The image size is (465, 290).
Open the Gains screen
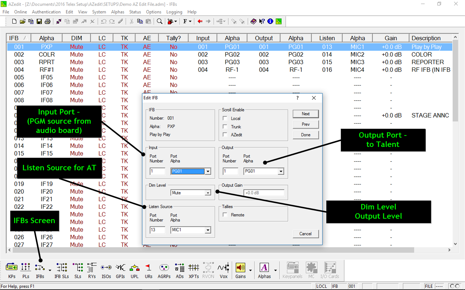[x=240, y=270]
